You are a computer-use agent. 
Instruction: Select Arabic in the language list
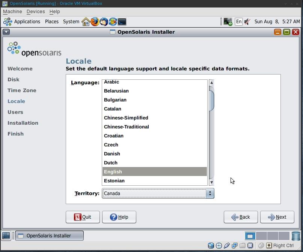pos(155,82)
